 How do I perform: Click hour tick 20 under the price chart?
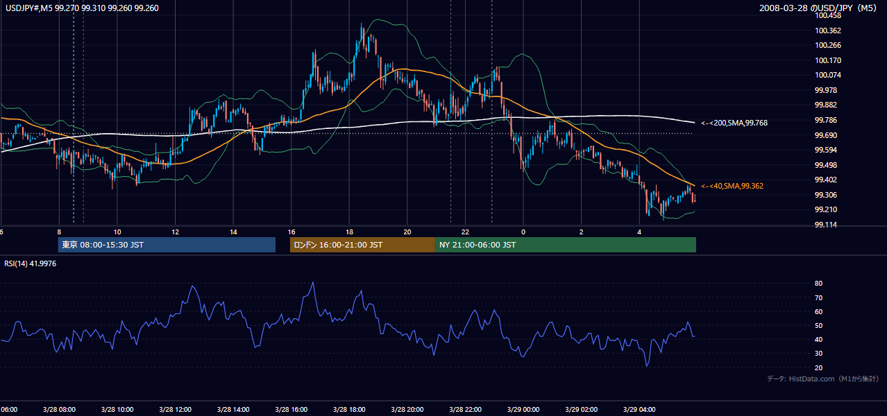pos(407,232)
